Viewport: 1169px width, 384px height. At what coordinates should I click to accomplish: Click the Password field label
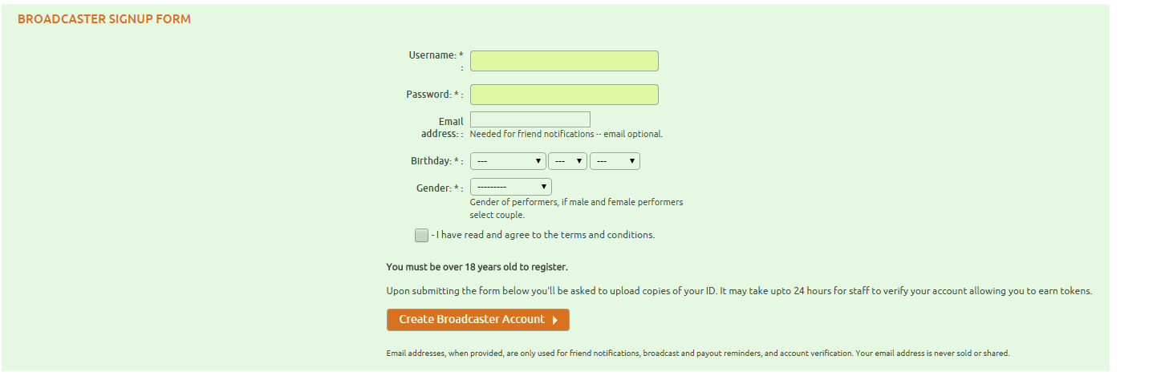click(434, 95)
